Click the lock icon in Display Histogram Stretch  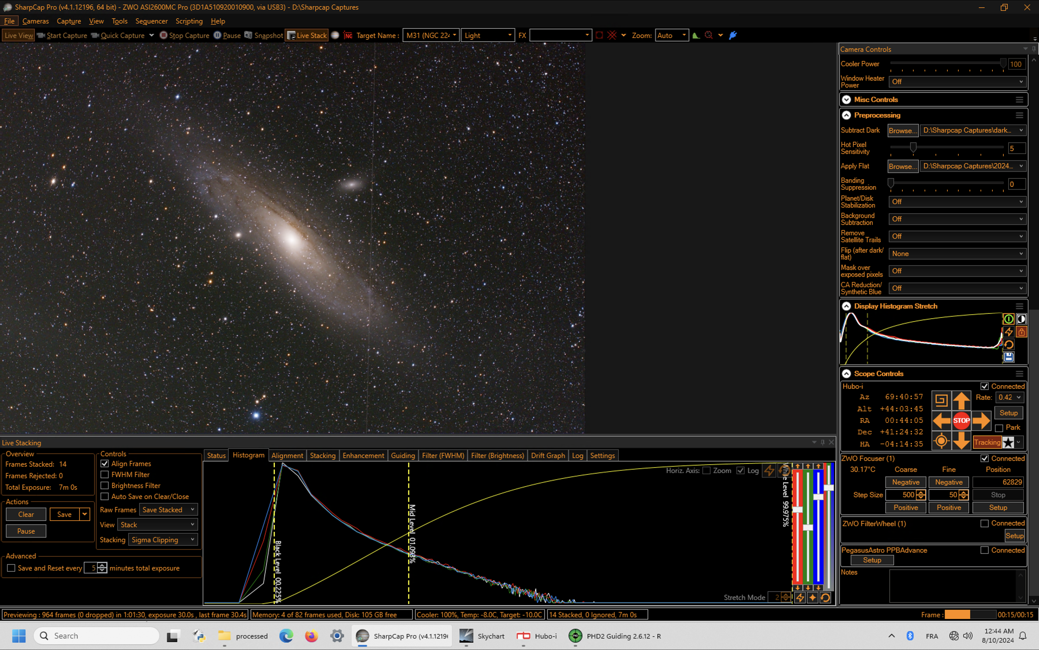pos(1021,331)
